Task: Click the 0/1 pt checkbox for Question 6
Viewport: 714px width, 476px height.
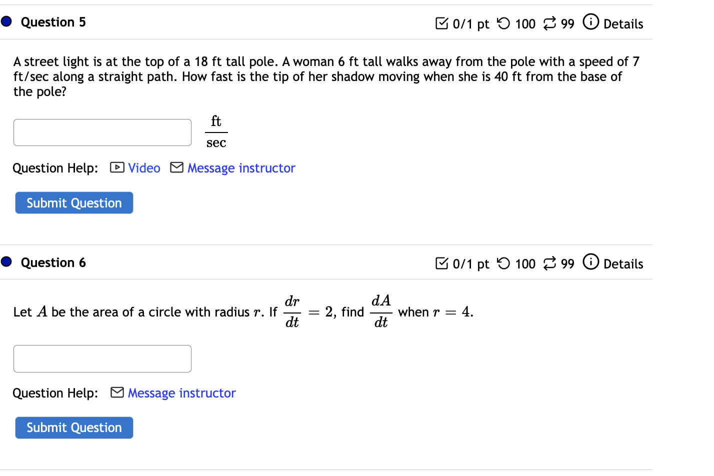Action: pos(442,263)
